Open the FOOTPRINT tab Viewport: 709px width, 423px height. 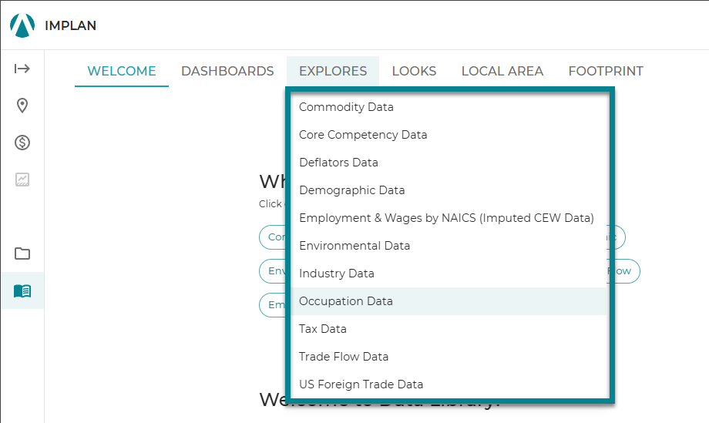click(606, 71)
